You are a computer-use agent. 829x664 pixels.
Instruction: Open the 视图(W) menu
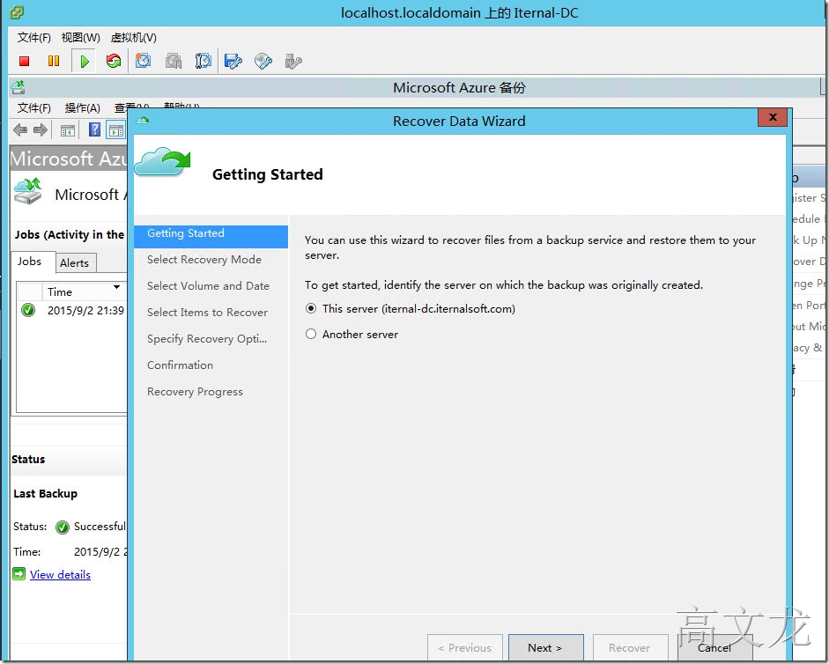point(80,38)
